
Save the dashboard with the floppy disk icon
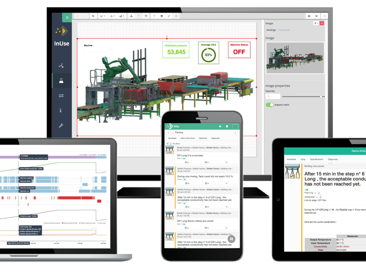click(x=309, y=16)
